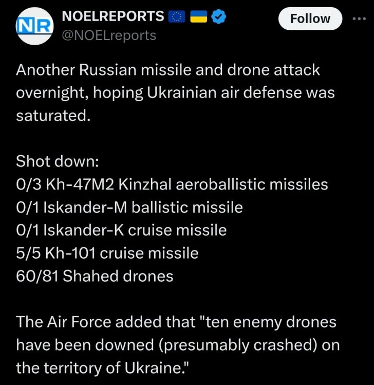Click the NOELREPORTS display name

click(113, 16)
